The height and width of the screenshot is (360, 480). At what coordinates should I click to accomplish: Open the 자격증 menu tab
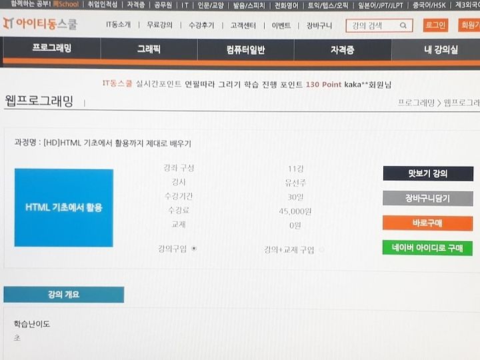pos(343,49)
